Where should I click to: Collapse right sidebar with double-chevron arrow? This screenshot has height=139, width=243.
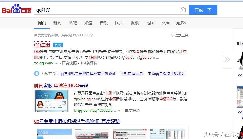pos(227,60)
